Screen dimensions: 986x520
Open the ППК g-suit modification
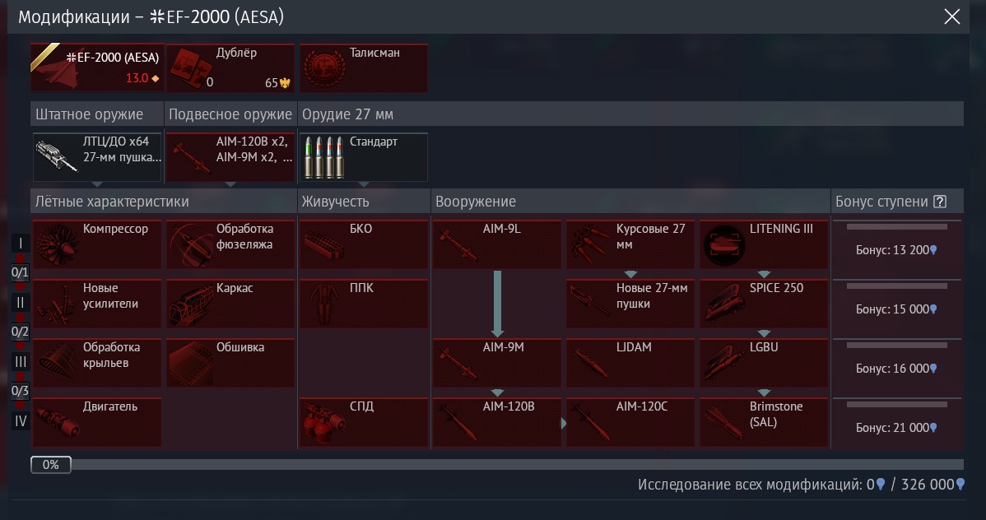tap(364, 304)
